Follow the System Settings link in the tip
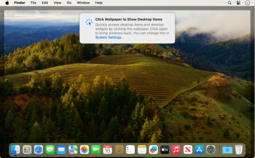Screen dimensions: 255x158 [x=108, y=37]
